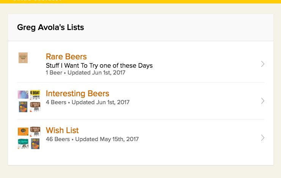Click the yellow BOAT label in Interesting Beers
The width and height of the screenshot is (281, 178).
pyautogui.click(x=35, y=95)
